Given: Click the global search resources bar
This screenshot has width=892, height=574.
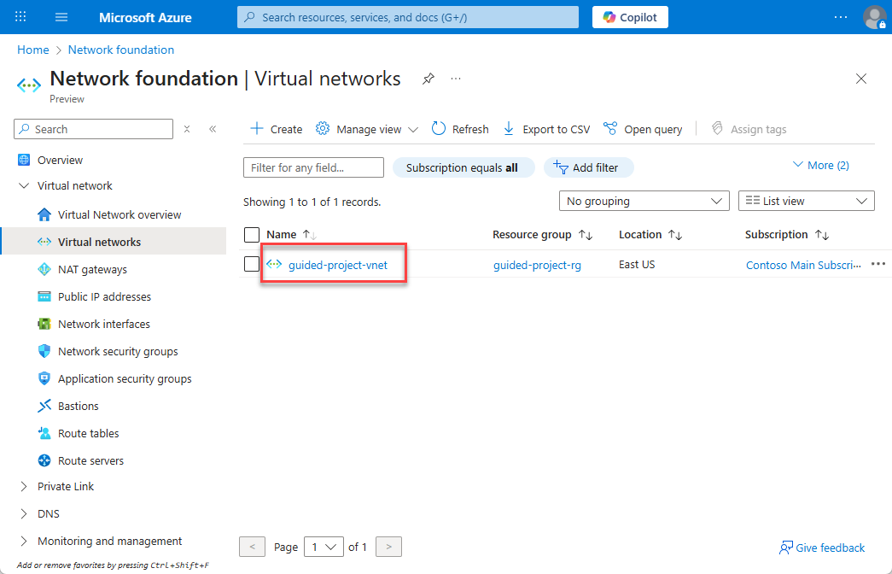Looking at the screenshot, I should tap(408, 17).
